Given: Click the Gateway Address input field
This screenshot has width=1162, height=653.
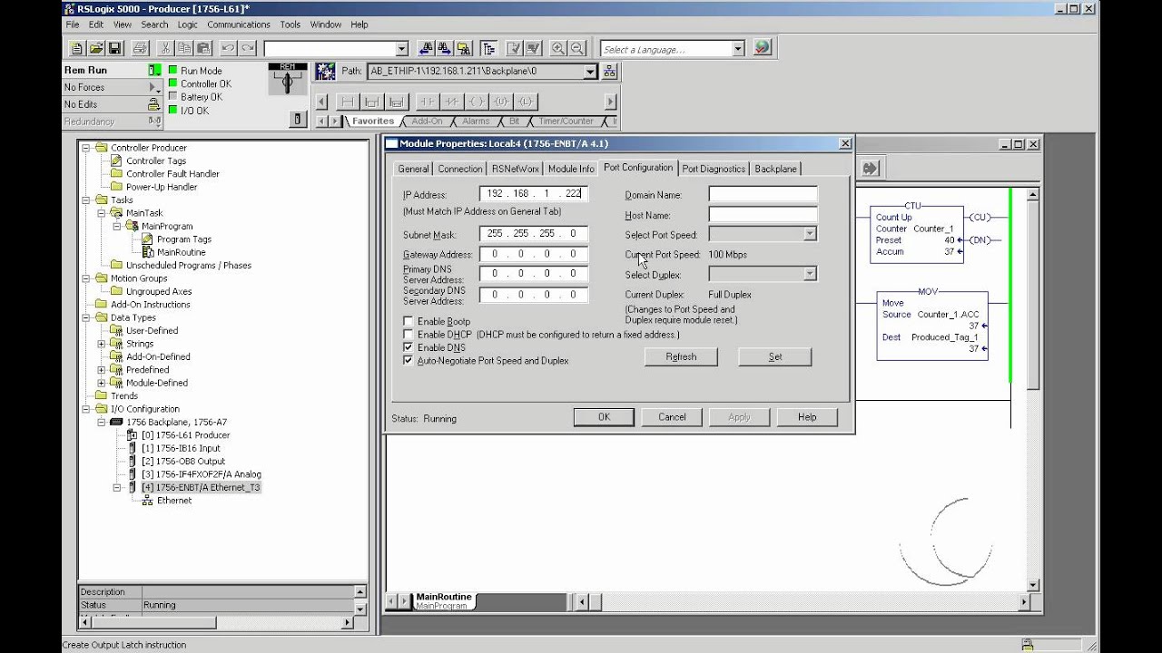Looking at the screenshot, I should [534, 254].
